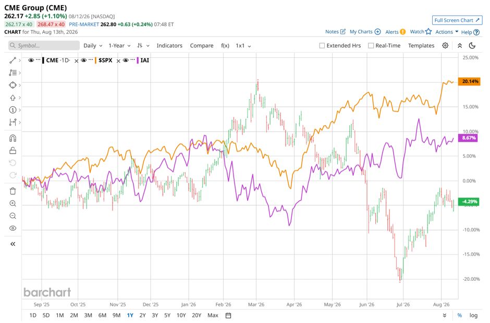The width and height of the screenshot is (490, 323).
Task: Click the purple IAI color swatch in legend
Action: (138, 60)
